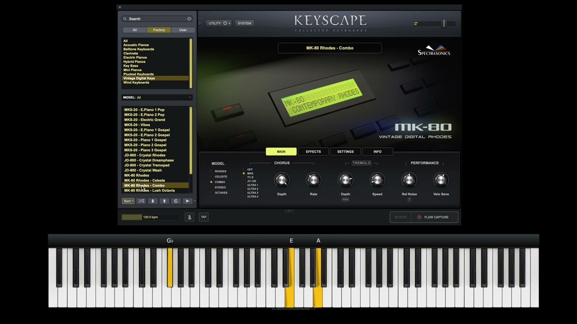Click the Velo Sens knob
Viewport: 577px width, 324px height.
pos(441,180)
